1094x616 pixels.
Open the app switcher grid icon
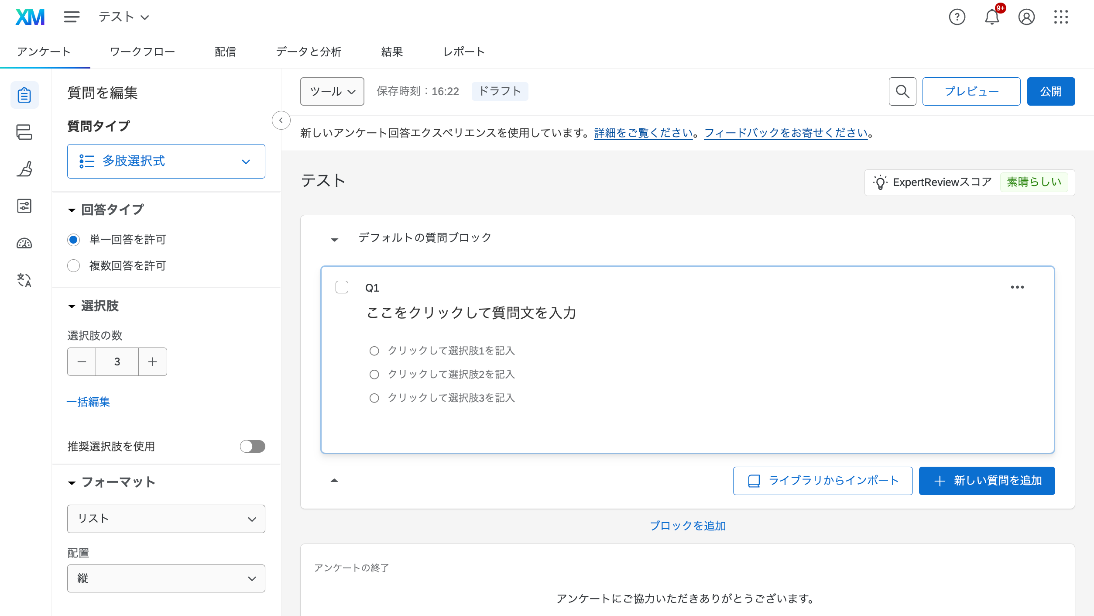(1061, 17)
